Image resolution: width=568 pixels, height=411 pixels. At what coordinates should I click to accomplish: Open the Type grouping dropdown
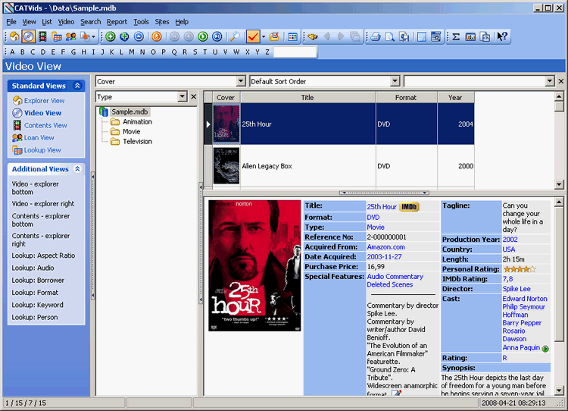click(x=183, y=96)
